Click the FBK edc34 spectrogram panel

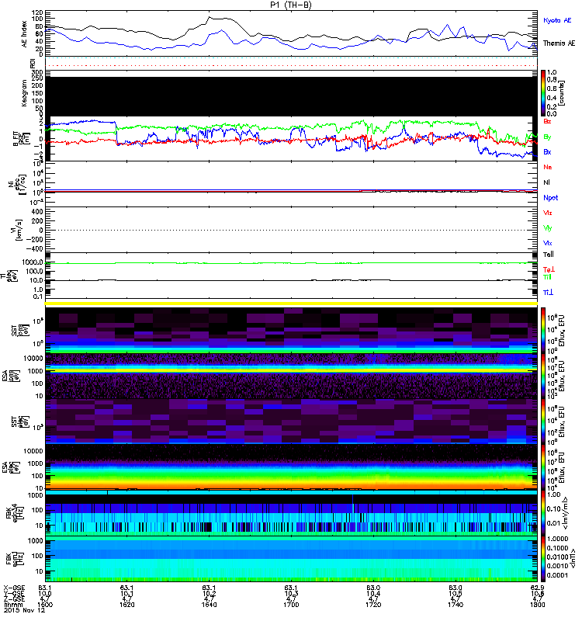click(x=291, y=513)
